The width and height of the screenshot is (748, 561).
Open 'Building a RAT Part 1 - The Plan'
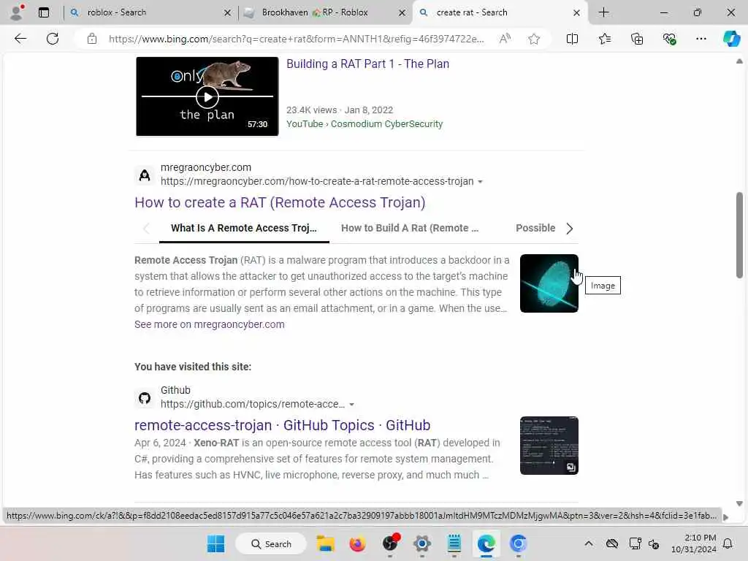tap(367, 64)
